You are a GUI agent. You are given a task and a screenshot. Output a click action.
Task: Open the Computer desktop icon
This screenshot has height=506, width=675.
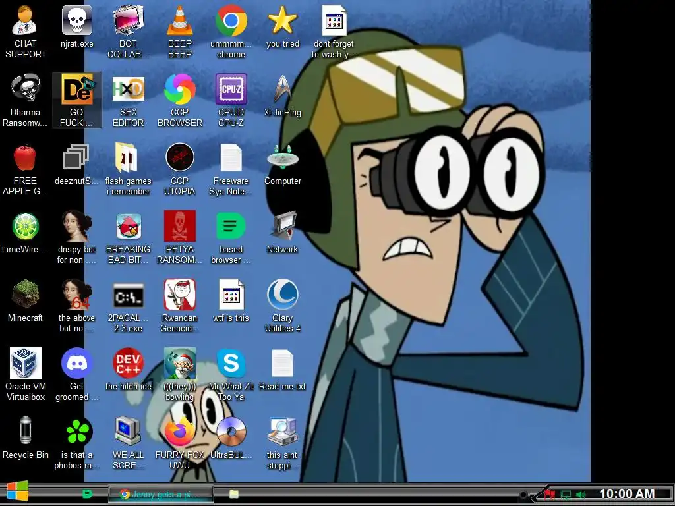click(282, 164)
